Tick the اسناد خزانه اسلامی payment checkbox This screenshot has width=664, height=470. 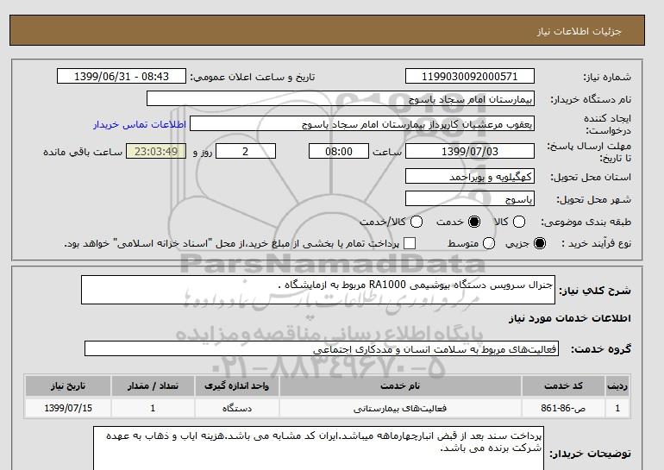(410, 243)
